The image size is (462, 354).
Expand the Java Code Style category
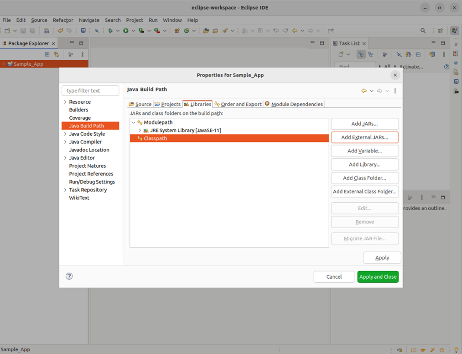point(65,134)
